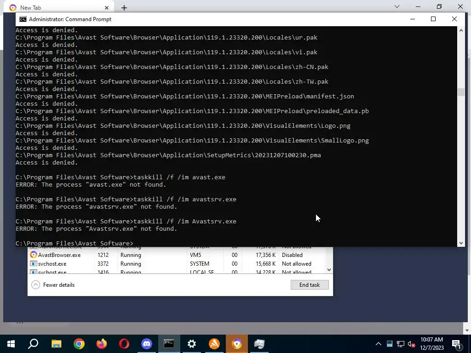Click browser window scrollbar down arrow
Image resolution: width=471 pixels, height=353 pixels.
[x=468, y=330]
